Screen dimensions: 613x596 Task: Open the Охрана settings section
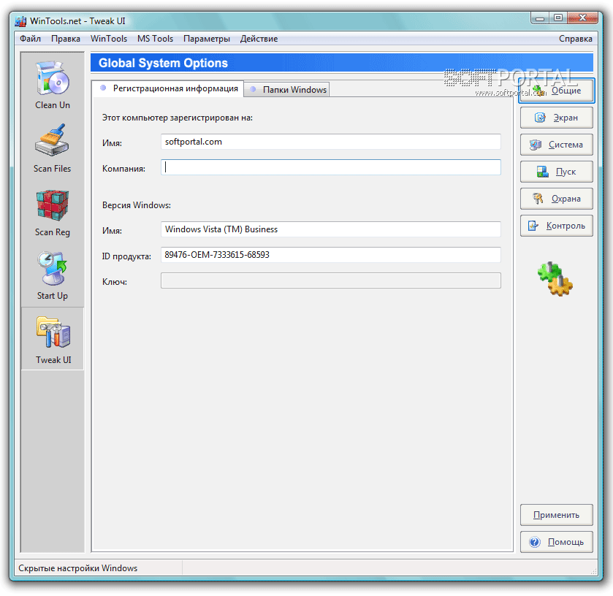tap(556, 199)
